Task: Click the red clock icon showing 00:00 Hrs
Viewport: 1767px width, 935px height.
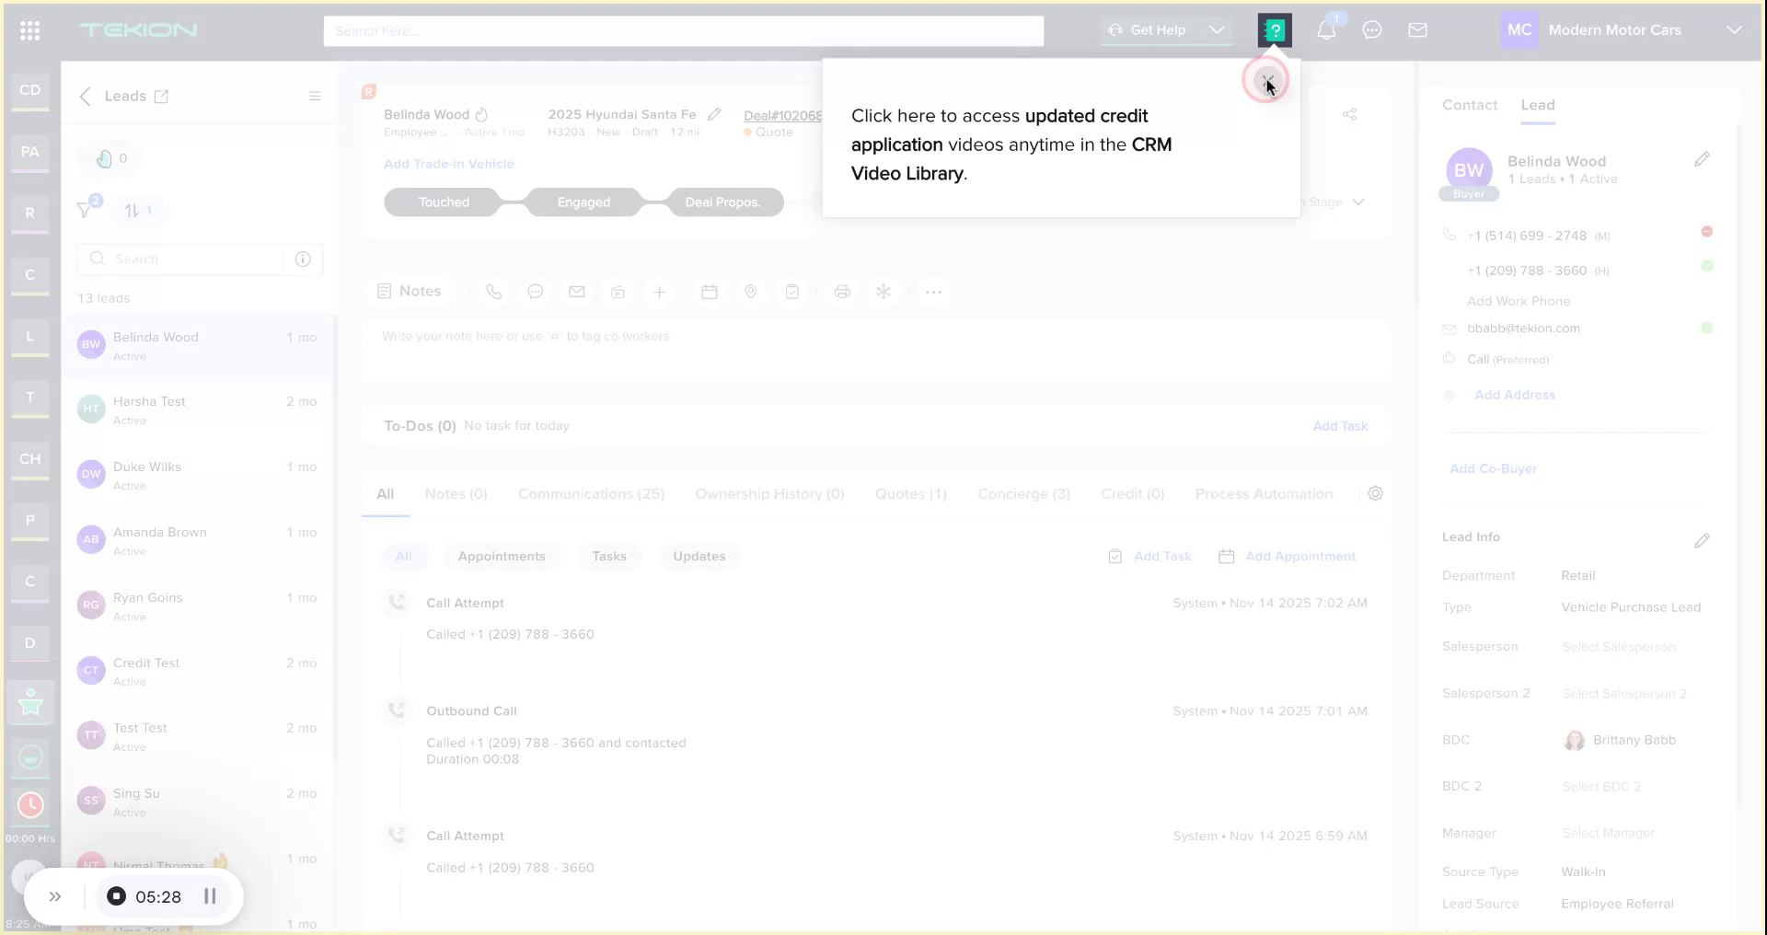Action: click(x=29, y=805)
